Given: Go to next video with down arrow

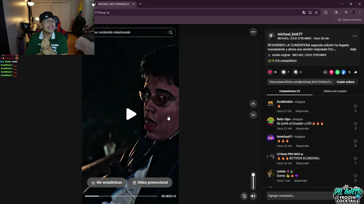Looking at the screenshot, I should click(x=253, y=115).
